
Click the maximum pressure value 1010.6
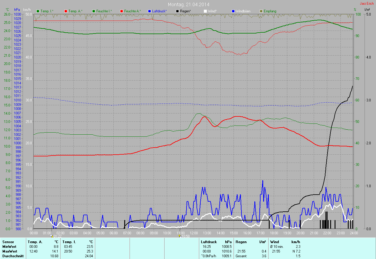(x=226, y=251)
